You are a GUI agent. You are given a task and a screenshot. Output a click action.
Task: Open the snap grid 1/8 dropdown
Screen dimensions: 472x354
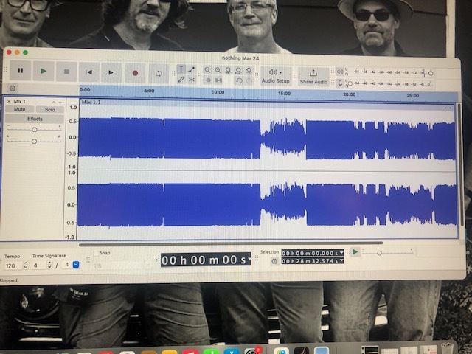coord(147,265)
